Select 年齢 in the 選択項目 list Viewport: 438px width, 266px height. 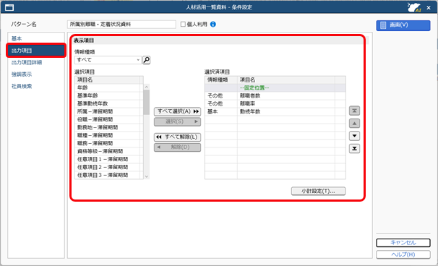tap(109, 87)
